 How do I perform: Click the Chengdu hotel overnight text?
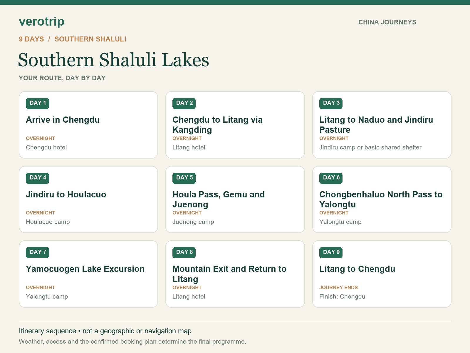coord(46,148)
